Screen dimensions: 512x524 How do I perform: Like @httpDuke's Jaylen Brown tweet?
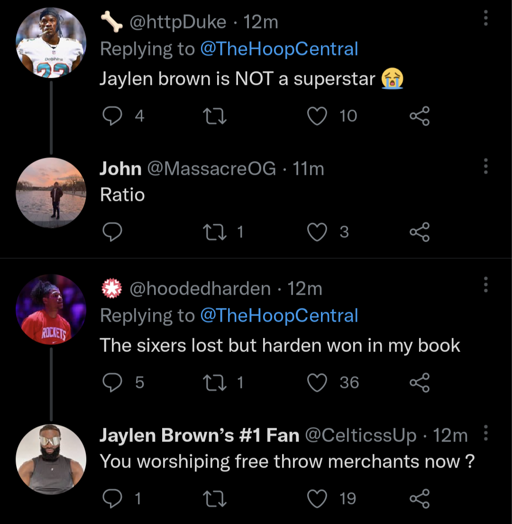click(x=318, y=116)
